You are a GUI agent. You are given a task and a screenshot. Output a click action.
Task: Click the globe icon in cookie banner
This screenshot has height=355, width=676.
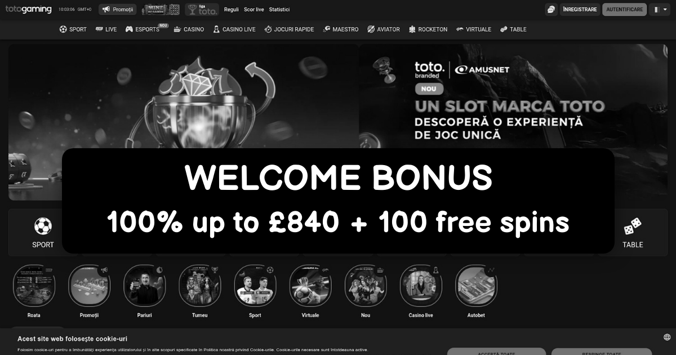pos(667,337)
